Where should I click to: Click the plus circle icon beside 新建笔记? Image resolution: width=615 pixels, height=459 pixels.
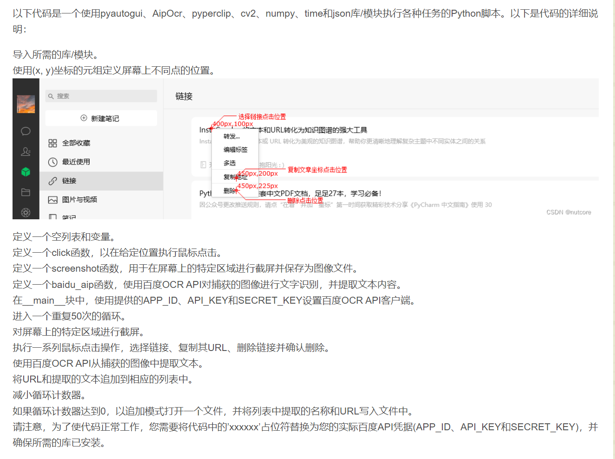click(x=84, y=118)
